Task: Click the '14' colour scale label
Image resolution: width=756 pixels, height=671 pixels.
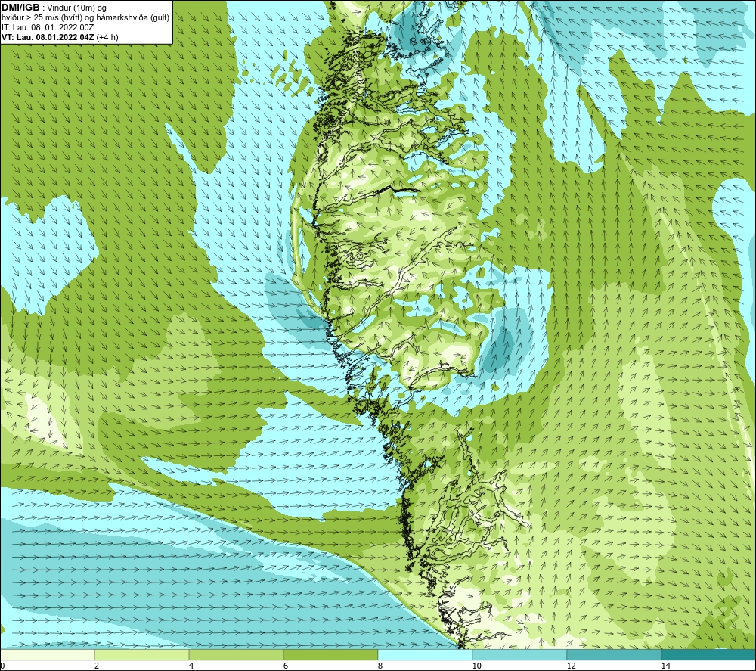Action: (x=665, y=666)
